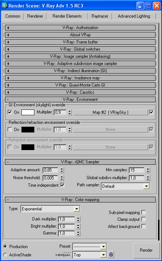Click the Dark multiplier spinner arrows
The width and height of the screenshot is (162, 261).
coord(78,219)
